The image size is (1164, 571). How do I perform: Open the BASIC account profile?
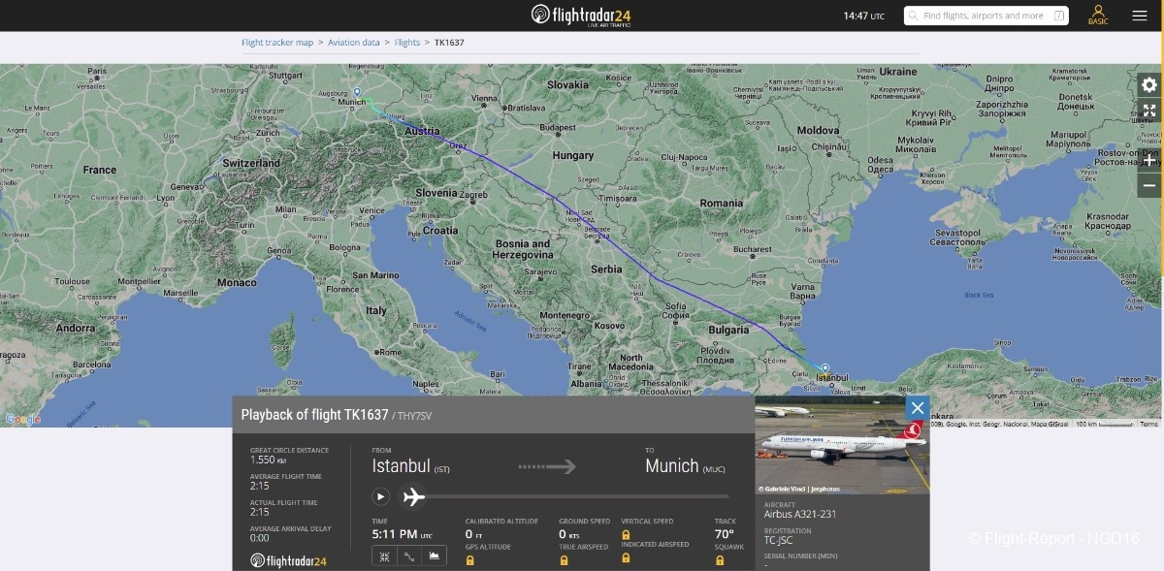(x=1098, y=16)
